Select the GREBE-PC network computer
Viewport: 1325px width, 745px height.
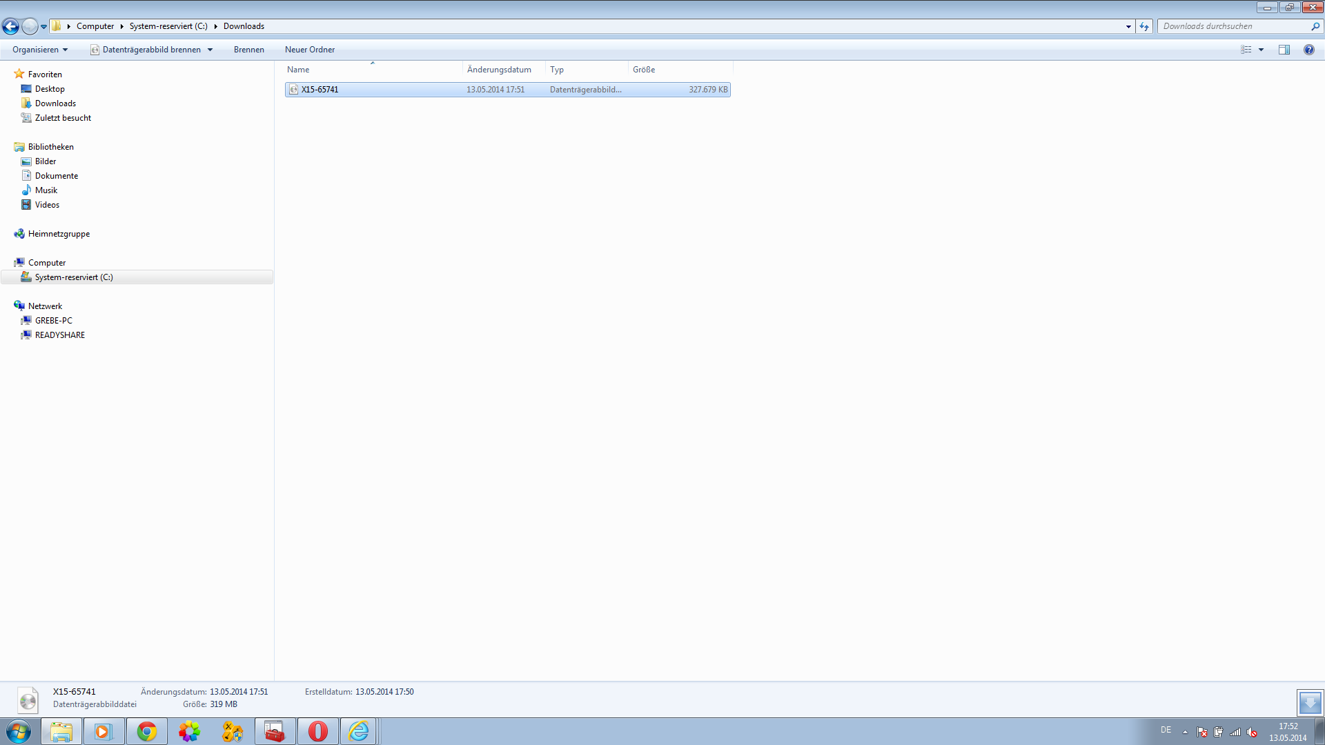pos(53,321)
